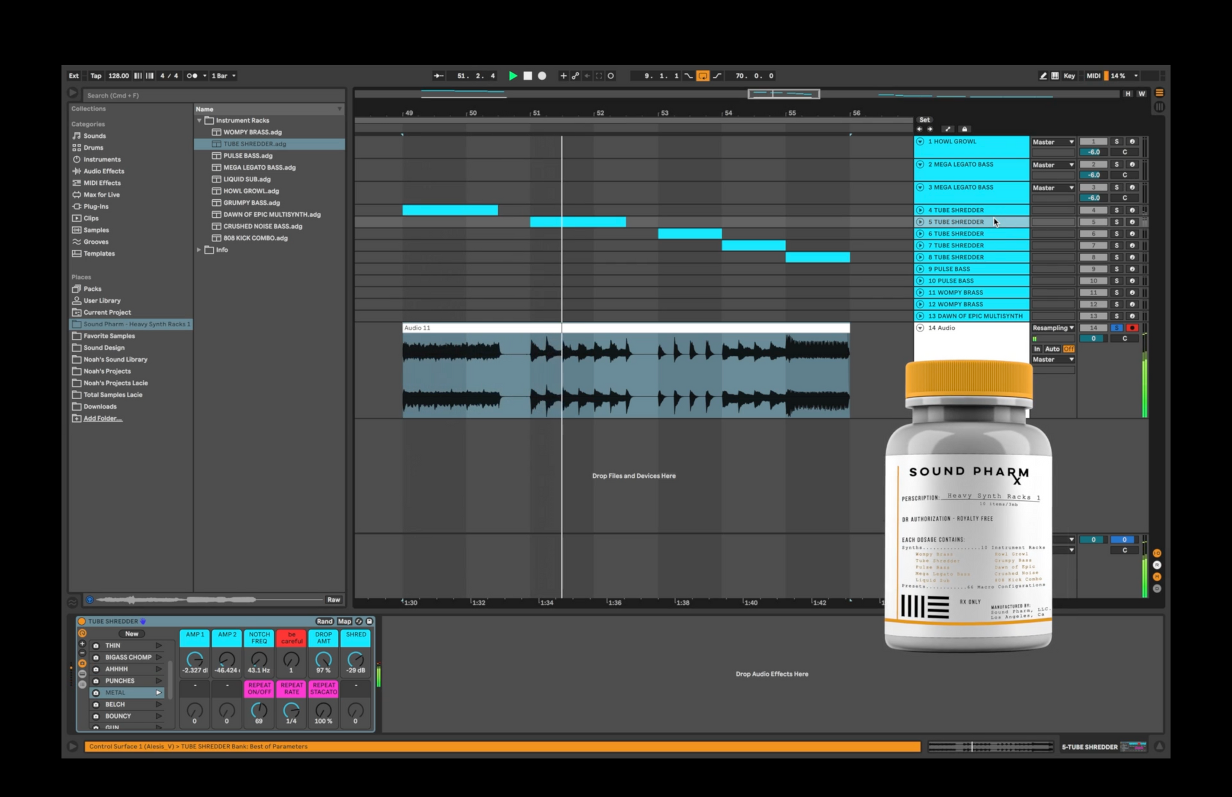Toggle TUBE SHREDDER device activator
Screen dimensions: 1232x797
(82, 621)
